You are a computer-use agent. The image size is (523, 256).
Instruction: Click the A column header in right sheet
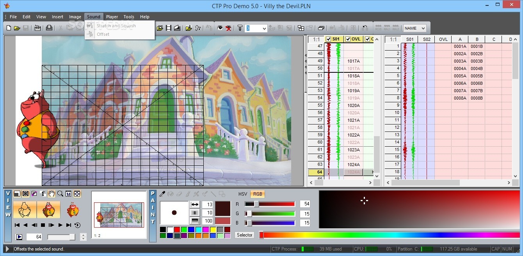tap(460, 39)
